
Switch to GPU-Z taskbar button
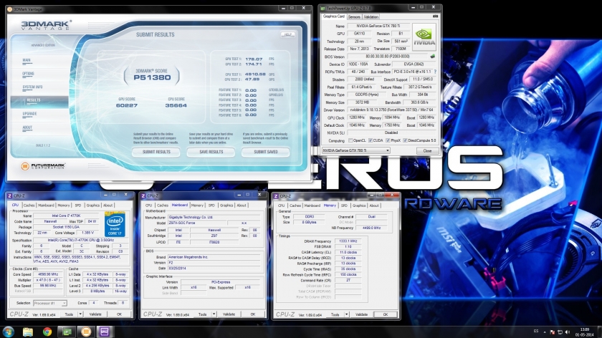67,332
